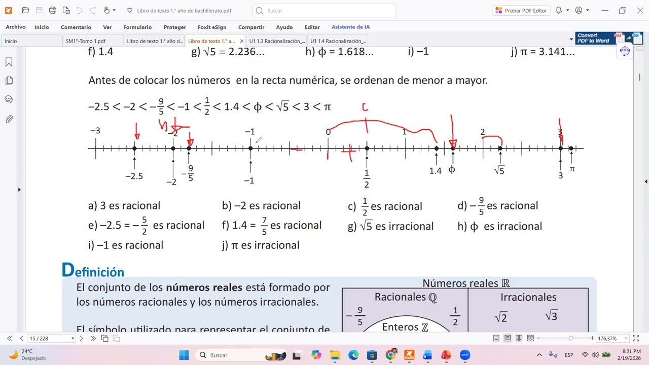Open the Windows Start menu

tap(184, 355)
